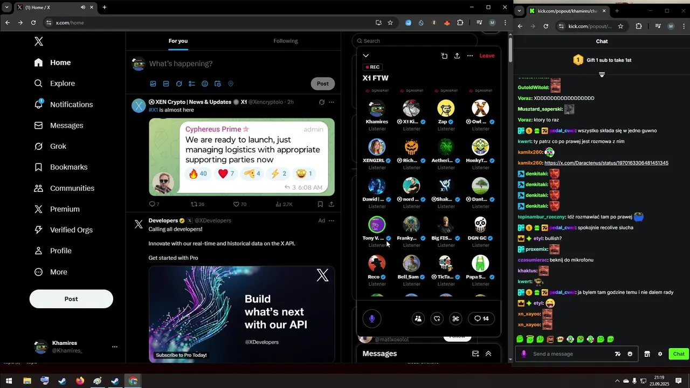Open more options on Developers ad

[x=332, y=220]
